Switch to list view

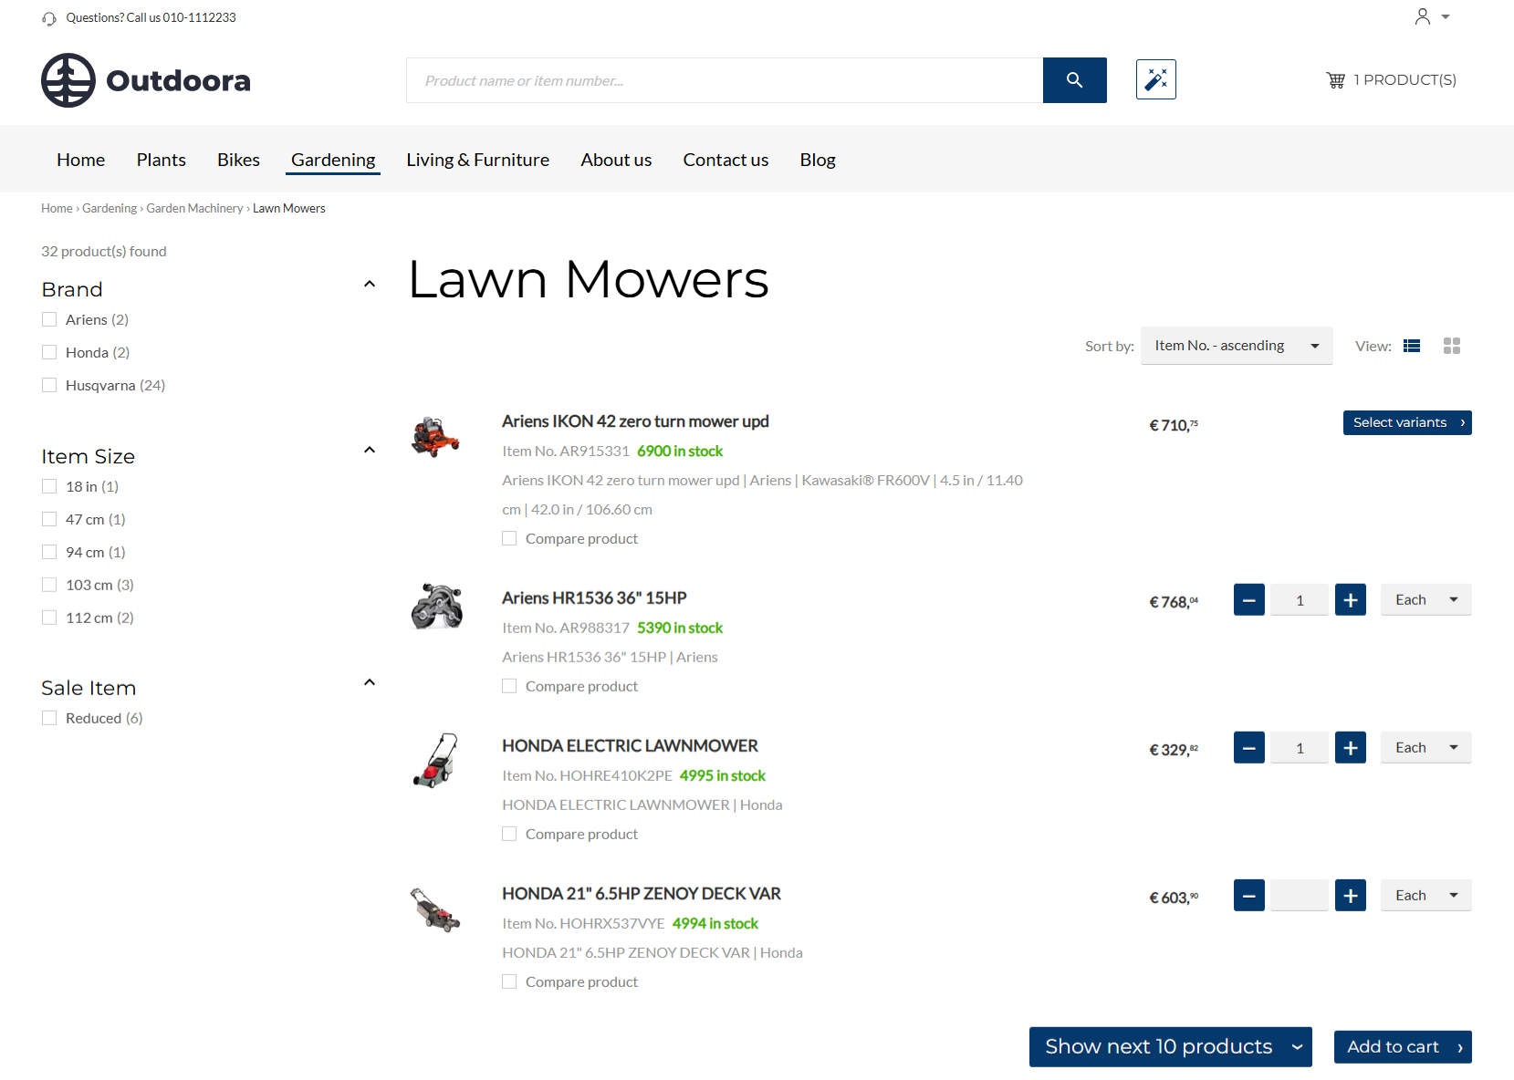tap(1412, 346)
